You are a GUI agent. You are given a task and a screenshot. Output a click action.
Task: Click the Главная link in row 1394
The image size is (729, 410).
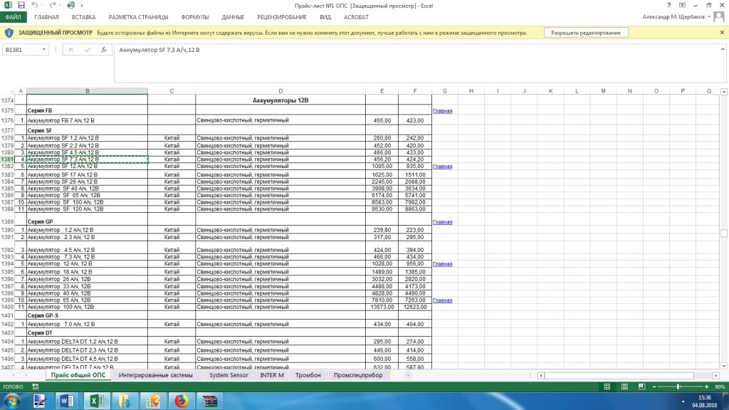(x=443, y=263)
